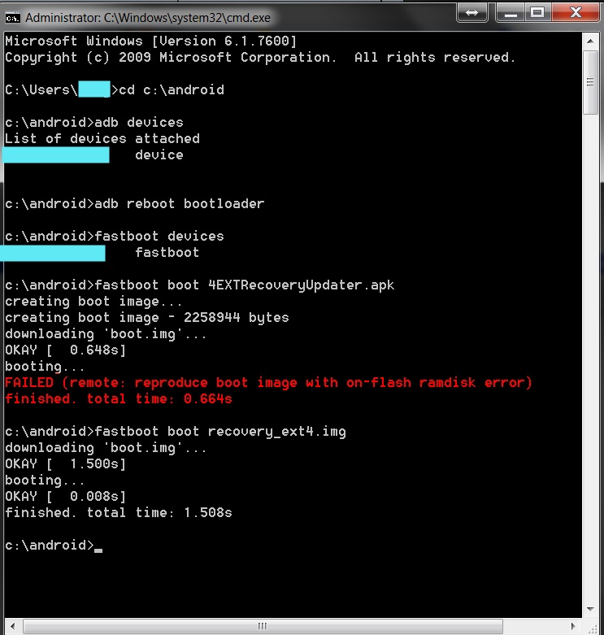This screenshot has width=604, height=635.
Task: Click the 'adb reboot bootloader' command line
Action: click(x=179, y=204)
